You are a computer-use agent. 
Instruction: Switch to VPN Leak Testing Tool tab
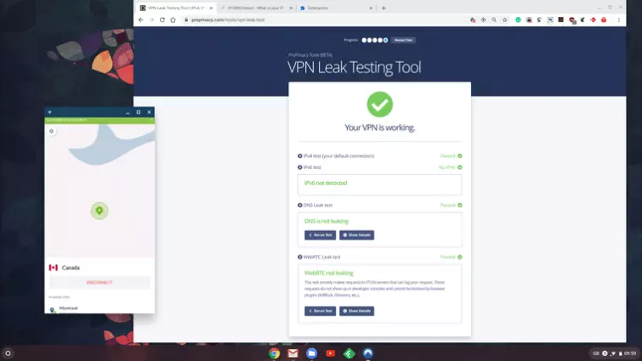176,8
